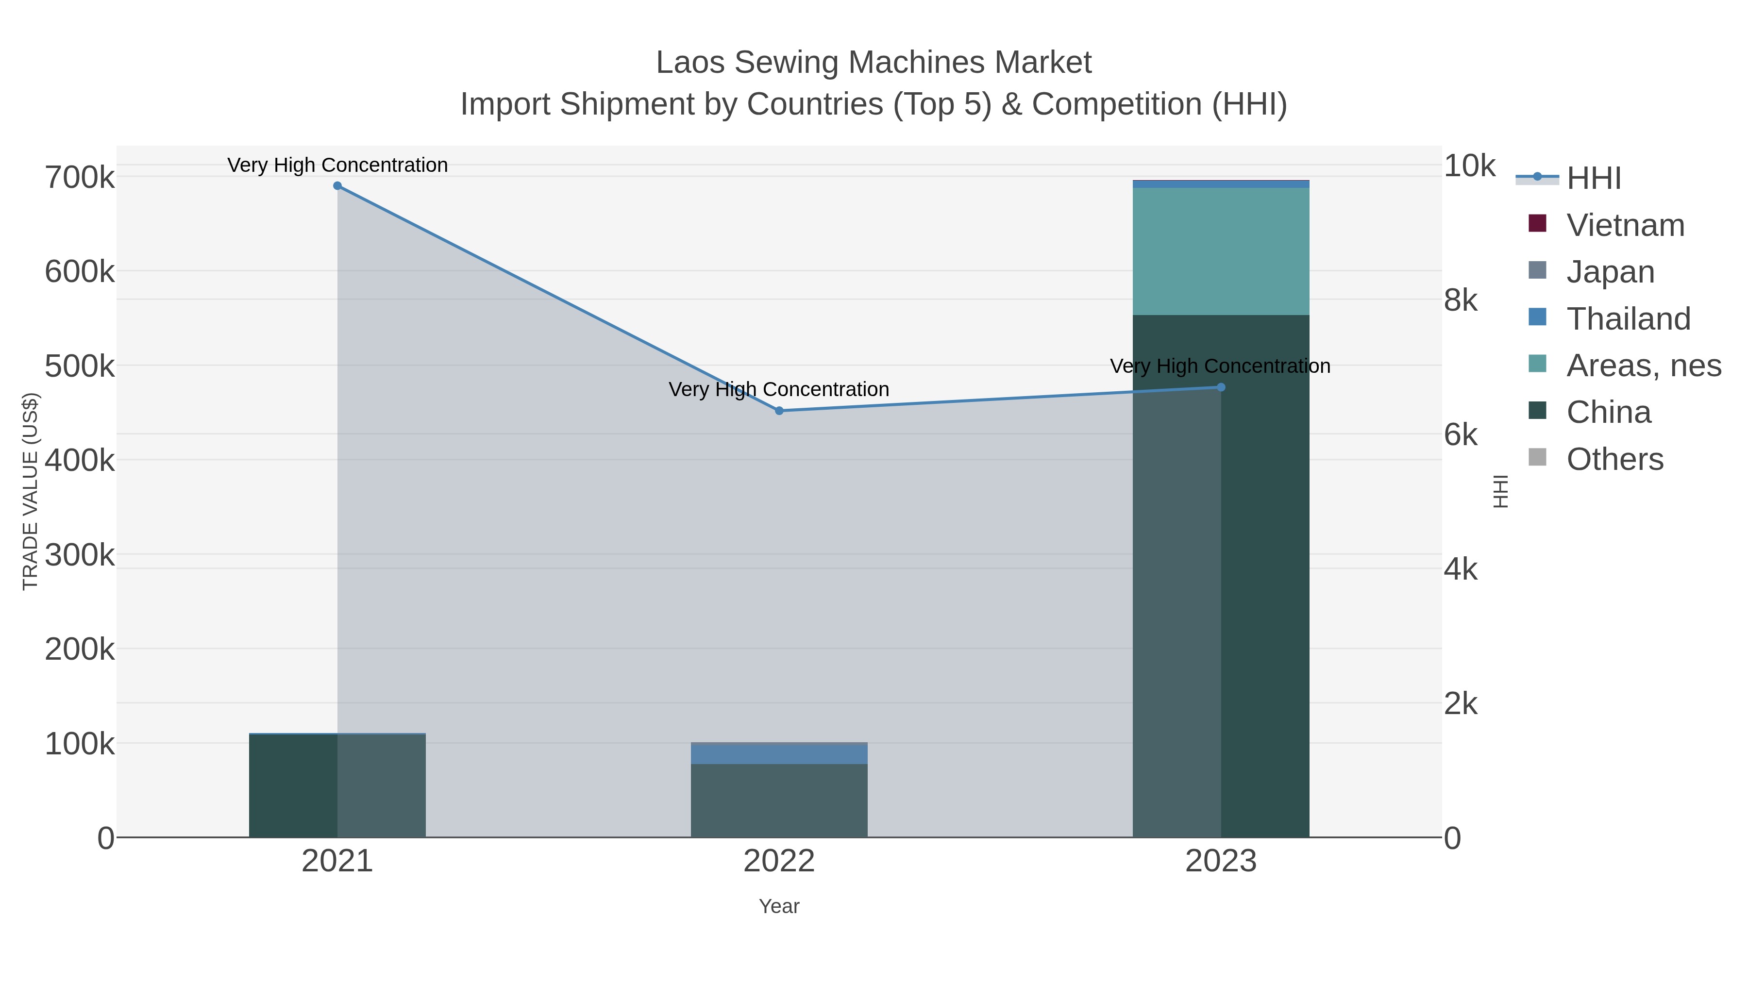Screen dimensions: 1748x983
Task: Click the 2023 HHI data point
Action: point(1221,387)
